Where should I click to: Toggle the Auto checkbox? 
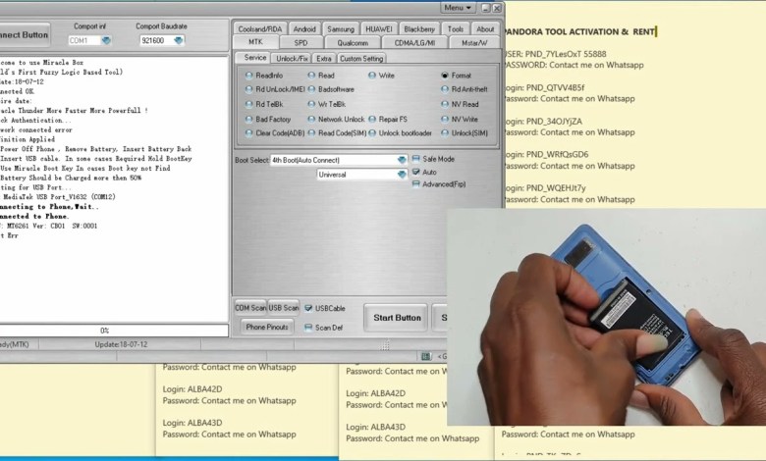tap(416, 172)
